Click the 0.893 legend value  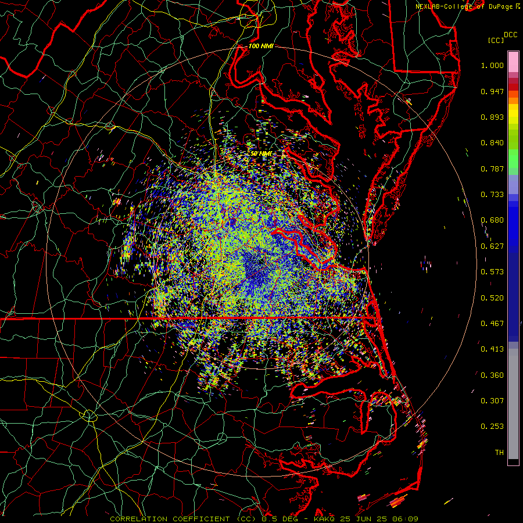click(x=492, y=117)
